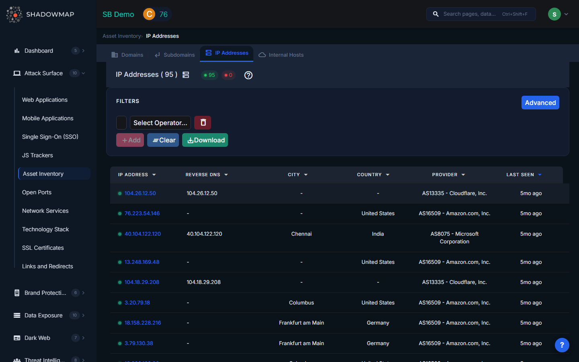Toggle the green 95 active status filter

209,75
